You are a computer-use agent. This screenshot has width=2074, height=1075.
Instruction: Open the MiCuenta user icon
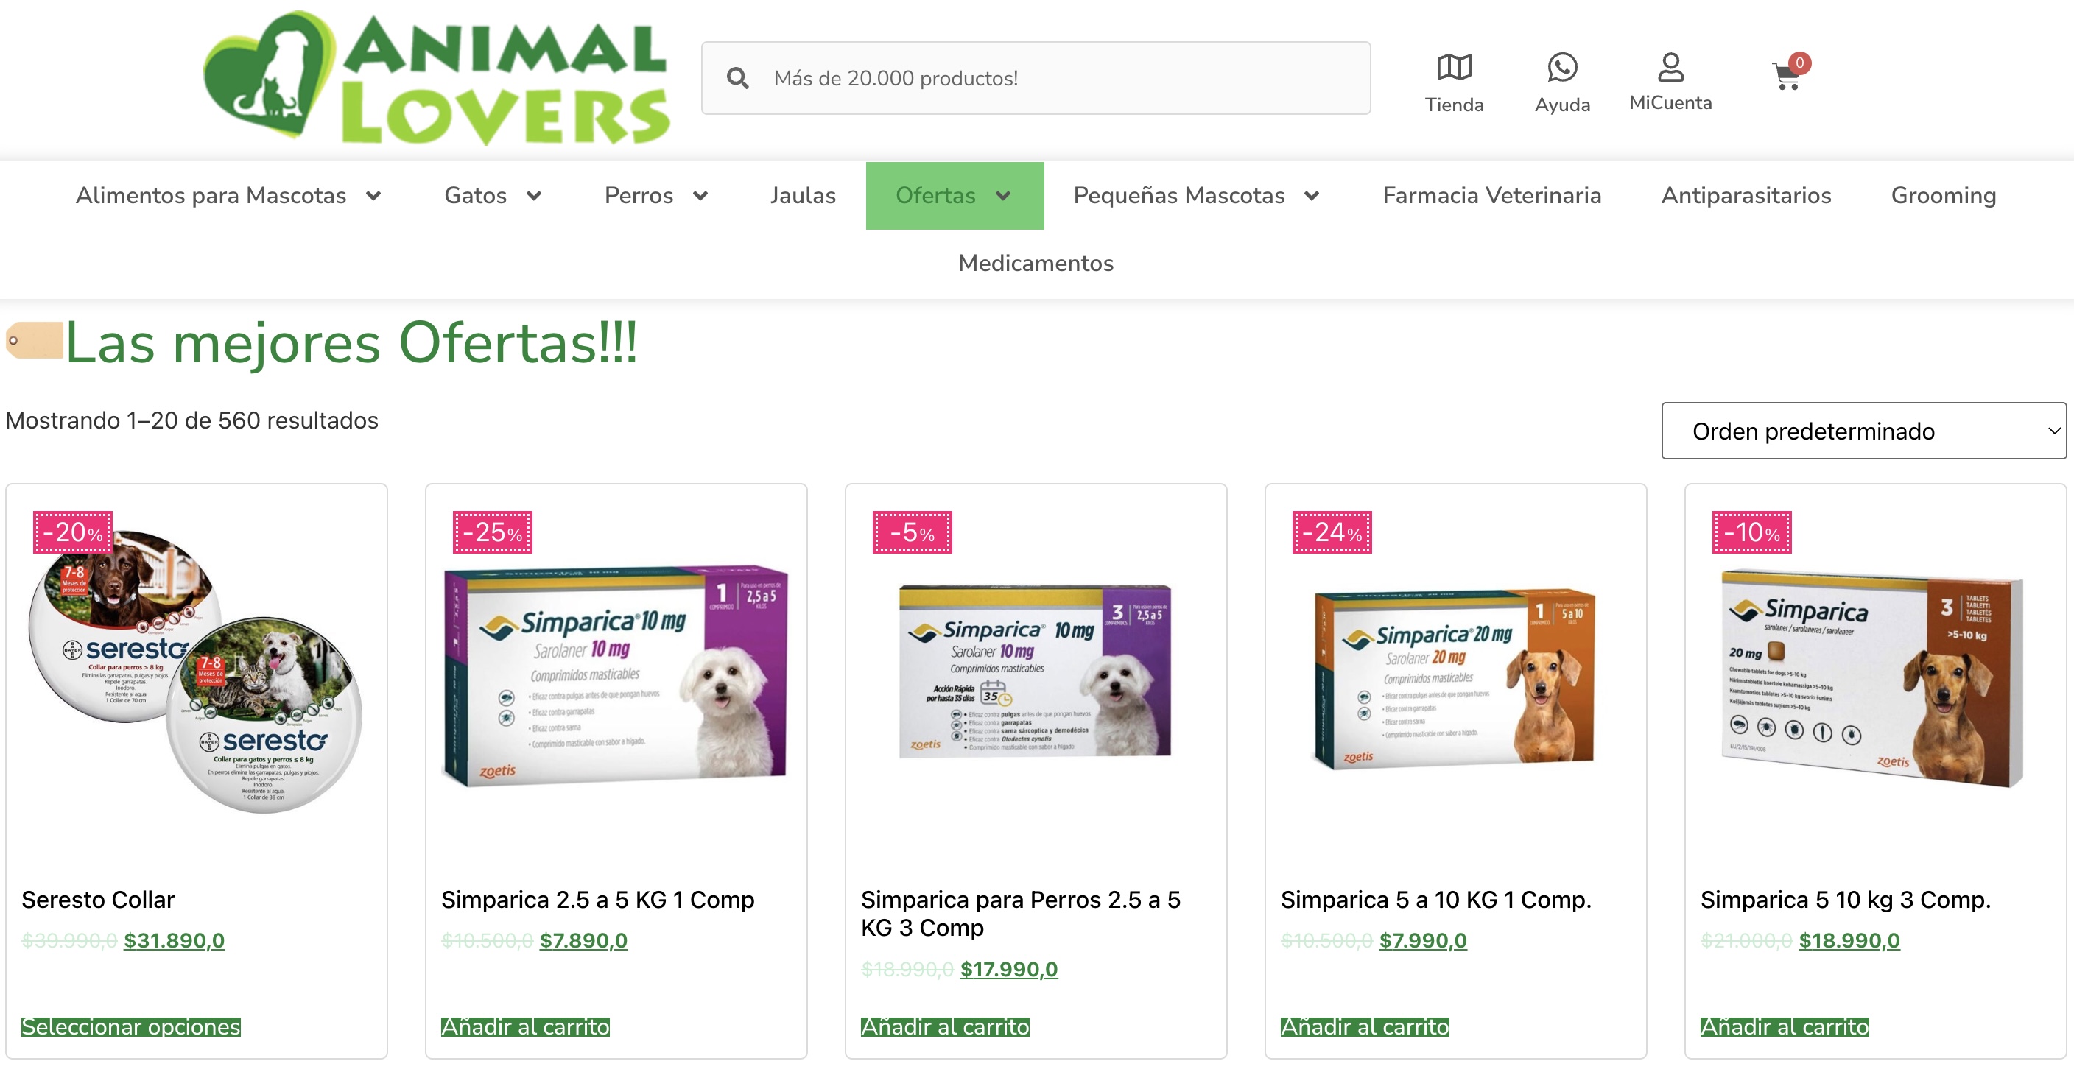click(x=1670, y=67)
